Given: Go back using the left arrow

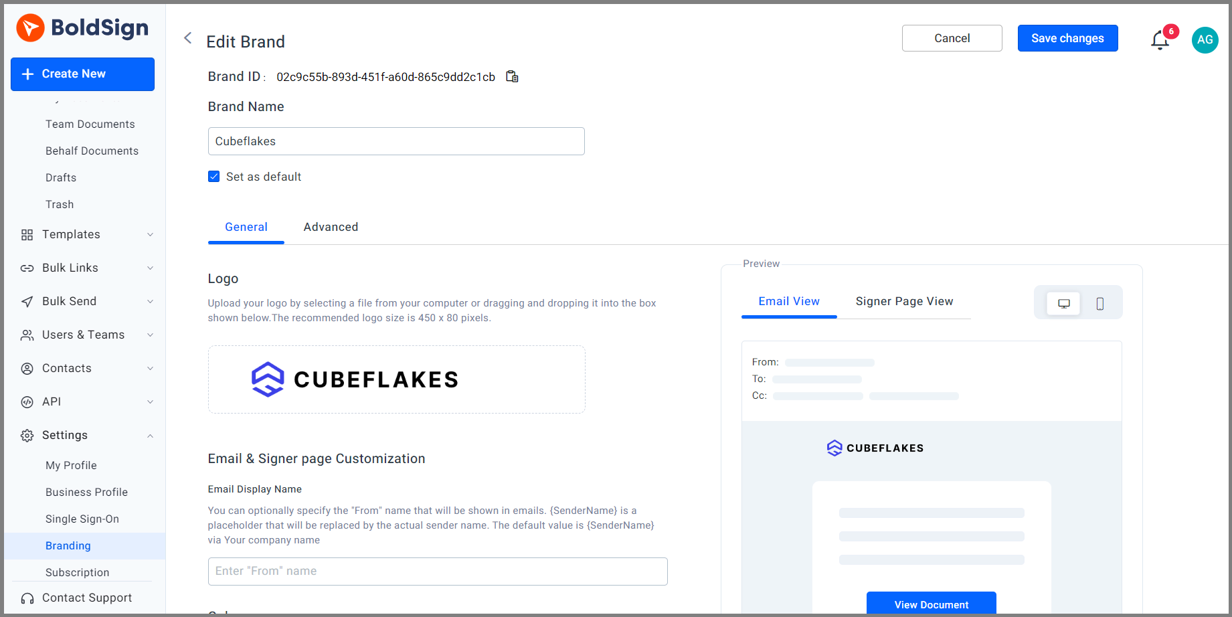Looking at the screenshot, I should point(188,38).
